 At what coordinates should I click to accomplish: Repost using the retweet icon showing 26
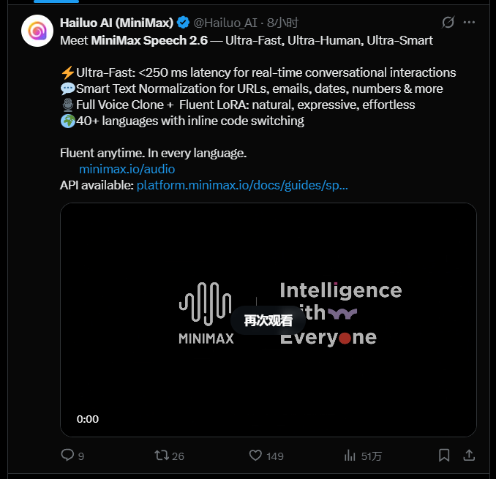click(x=162, y=455)
